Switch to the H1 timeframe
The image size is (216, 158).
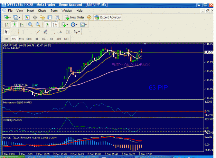[x=36, y=39]
